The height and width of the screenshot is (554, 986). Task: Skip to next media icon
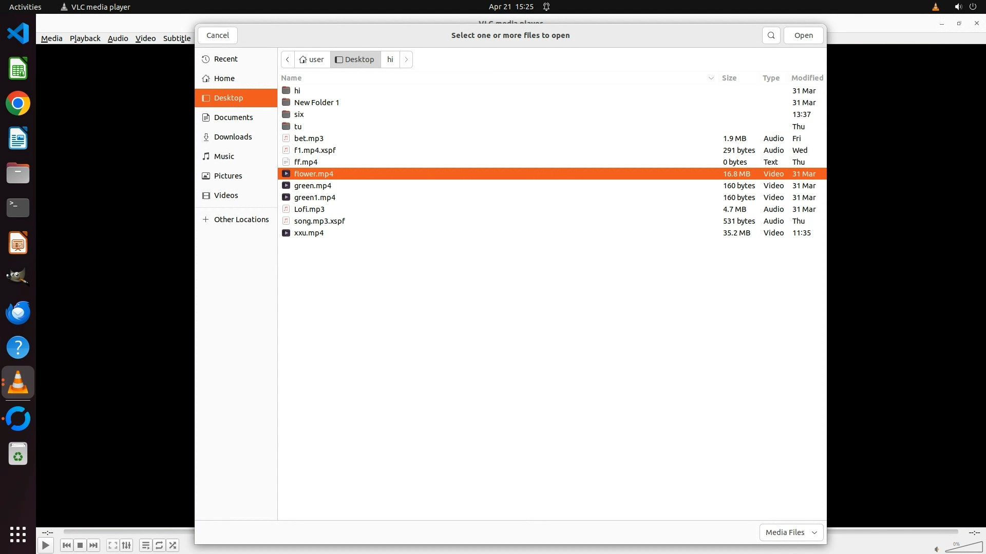[x=93, y=545]
